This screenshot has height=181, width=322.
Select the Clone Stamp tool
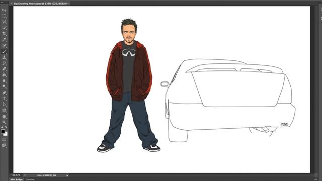tap(4, 57)
